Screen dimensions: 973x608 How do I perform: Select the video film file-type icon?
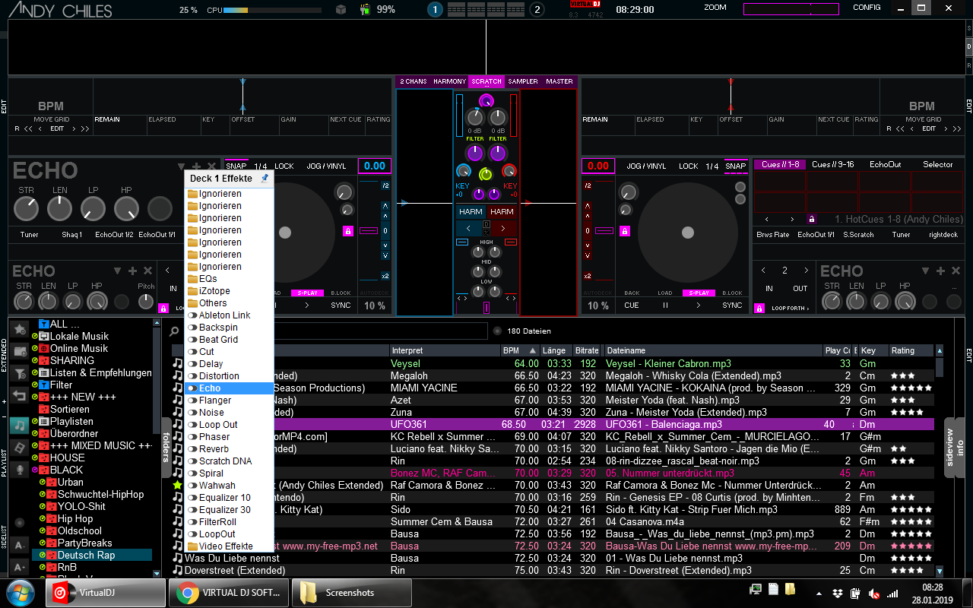pyautogui.click(x=20, y=448)
